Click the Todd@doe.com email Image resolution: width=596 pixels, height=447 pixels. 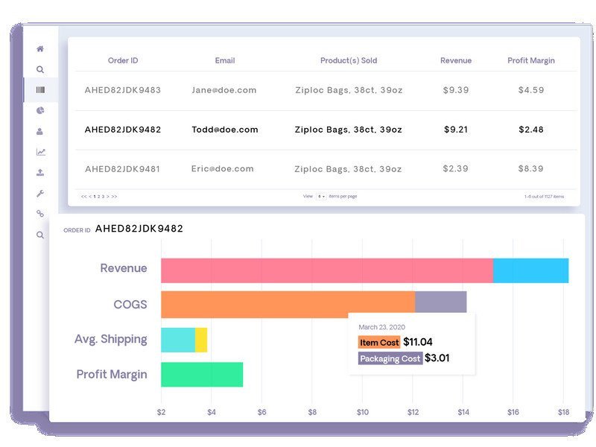click(224, 130)
